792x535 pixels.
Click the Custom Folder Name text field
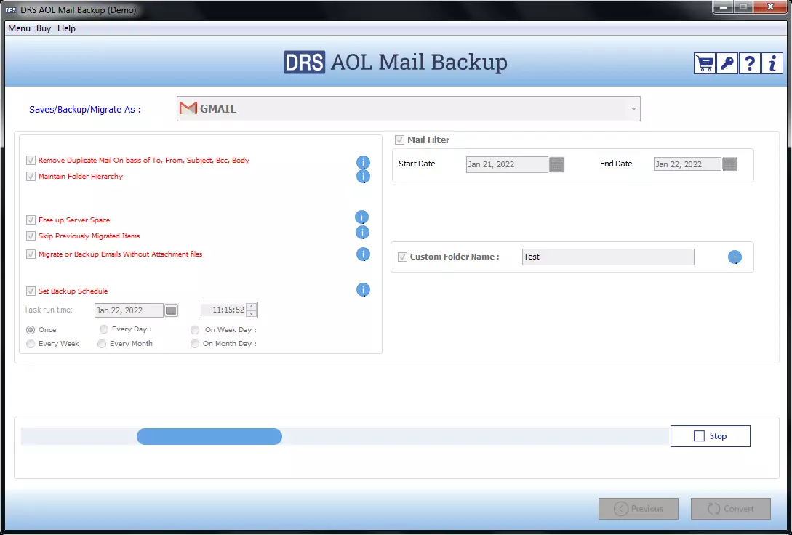(608, 257)
